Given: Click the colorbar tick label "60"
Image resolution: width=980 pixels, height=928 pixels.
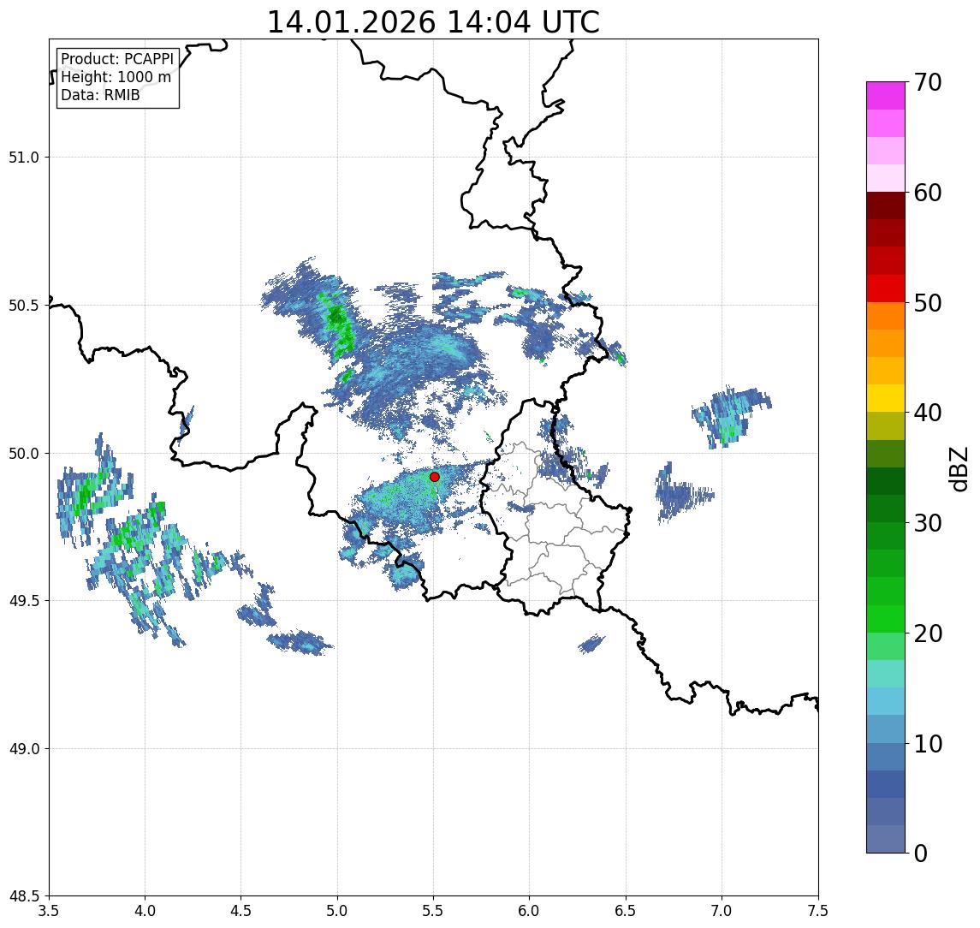Looking at the screenshot, I should (928, 193).
